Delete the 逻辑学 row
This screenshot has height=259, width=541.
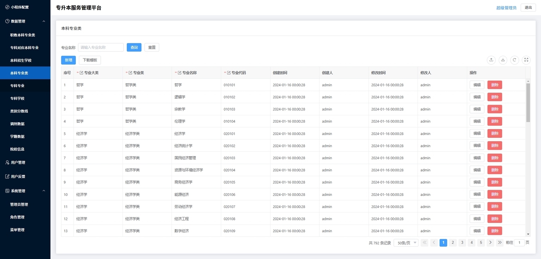click(495, 97)
